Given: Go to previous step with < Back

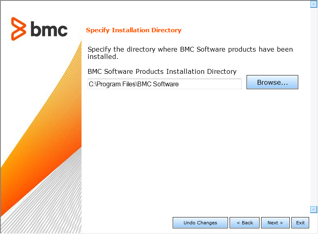Looking at the screenshot, I should pyautogui.click(x=245, y=223).
